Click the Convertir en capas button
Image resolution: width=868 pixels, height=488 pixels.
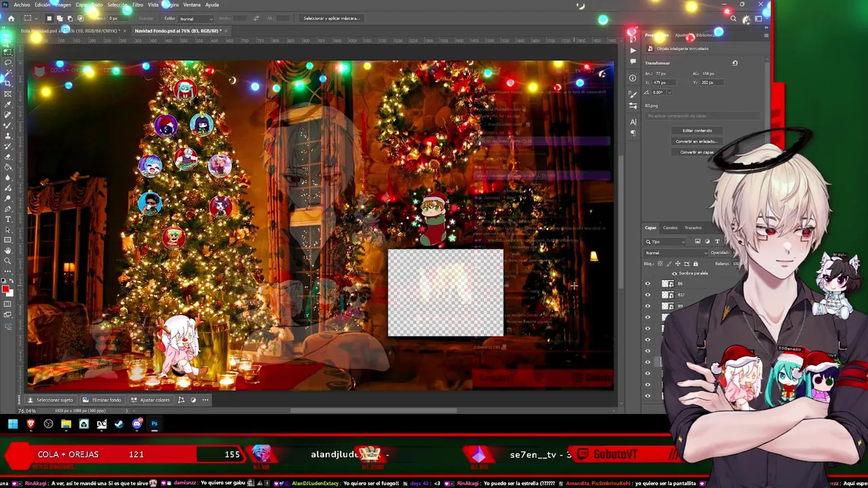click(697, 152)
